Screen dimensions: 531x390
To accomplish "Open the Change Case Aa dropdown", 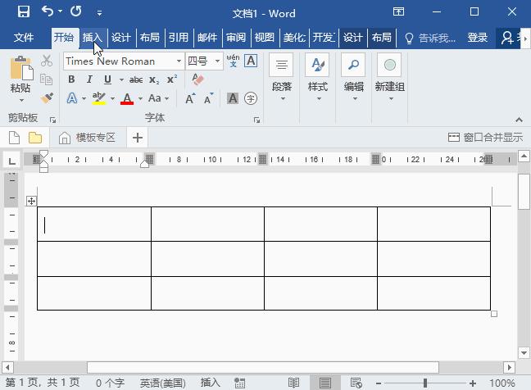I will tap(158, 98).
